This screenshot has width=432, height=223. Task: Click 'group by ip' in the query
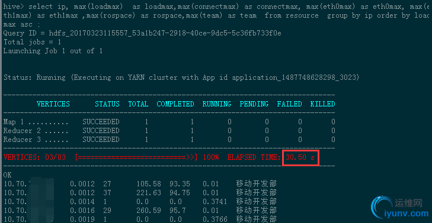350,15
